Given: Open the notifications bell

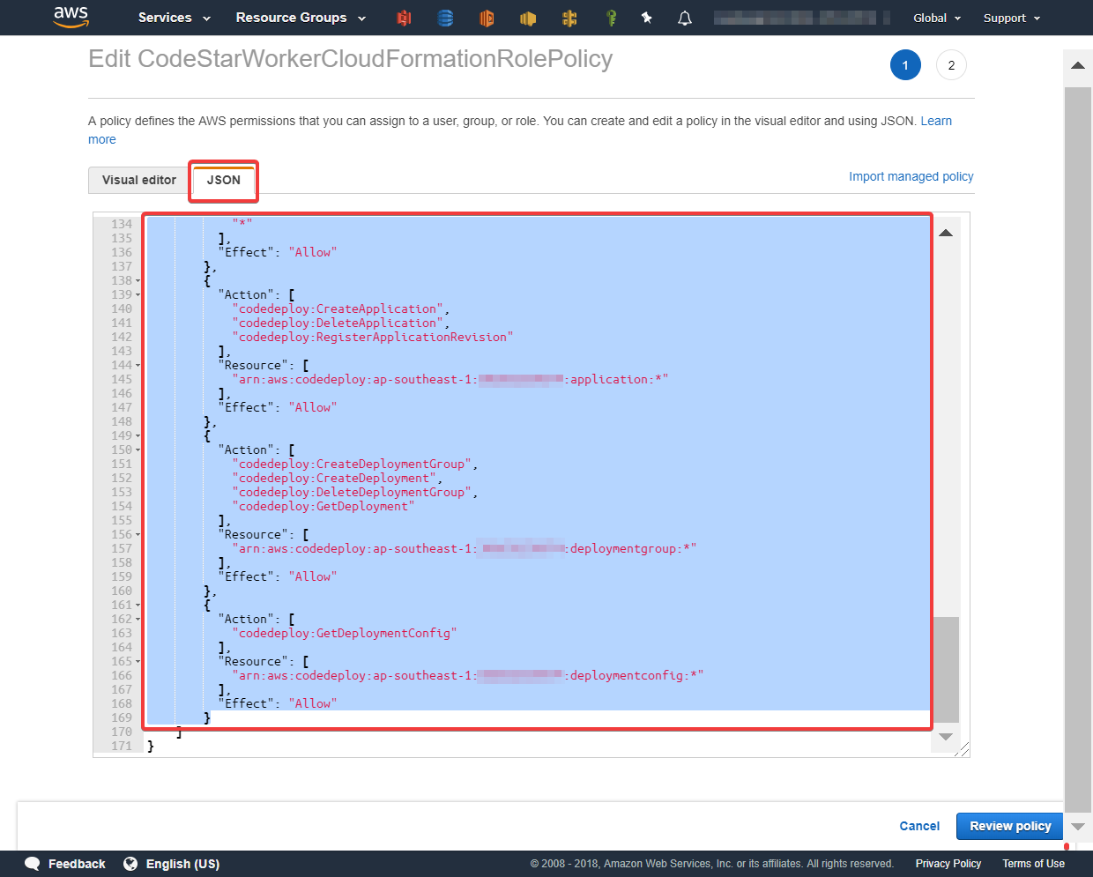Looking at the screenshot, I should point(685,18).
